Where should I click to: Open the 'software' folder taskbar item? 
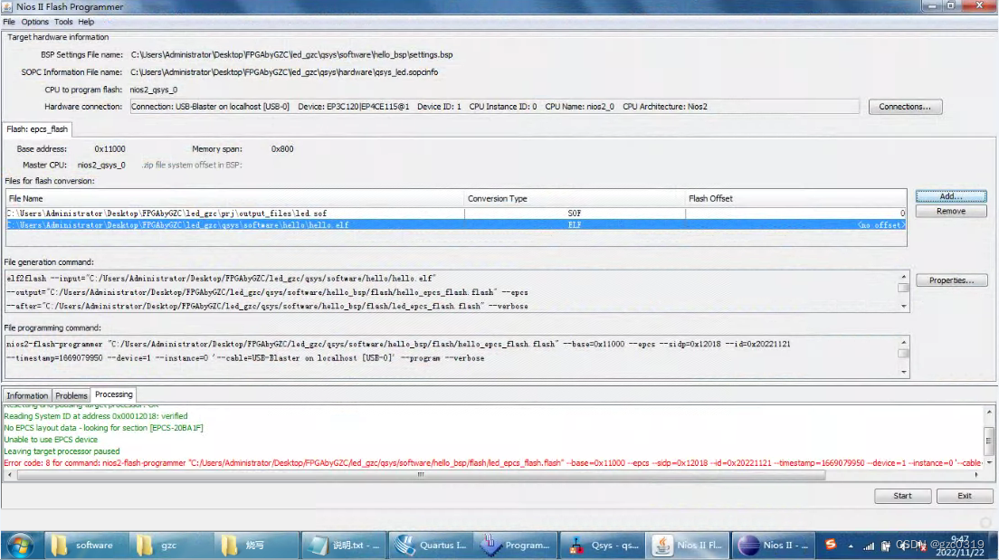click(x=86, y=546)
